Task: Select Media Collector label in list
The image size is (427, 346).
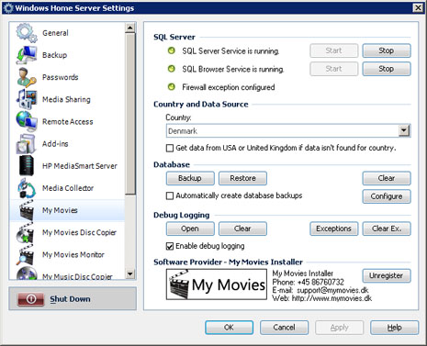Action: 68,188
